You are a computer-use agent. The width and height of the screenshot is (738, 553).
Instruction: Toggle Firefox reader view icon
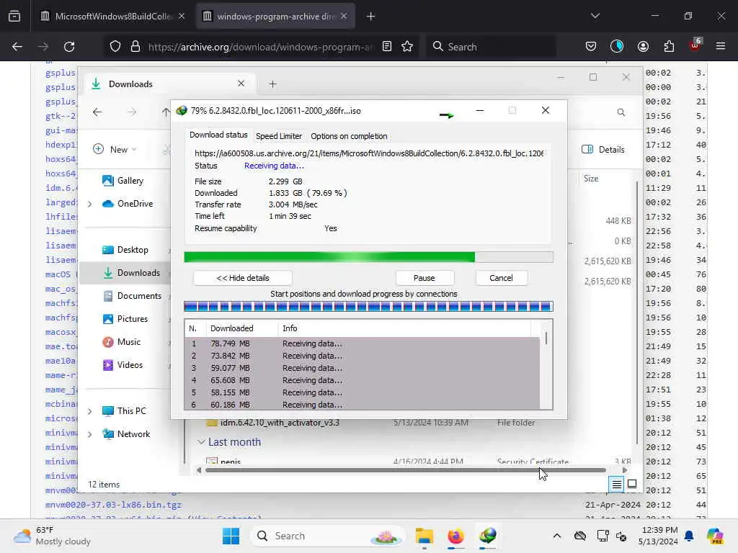click(387, 47)
